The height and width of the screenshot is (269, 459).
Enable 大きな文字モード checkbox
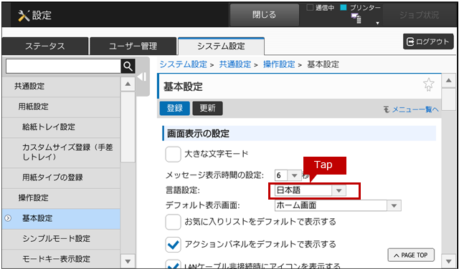pos(173,154)
